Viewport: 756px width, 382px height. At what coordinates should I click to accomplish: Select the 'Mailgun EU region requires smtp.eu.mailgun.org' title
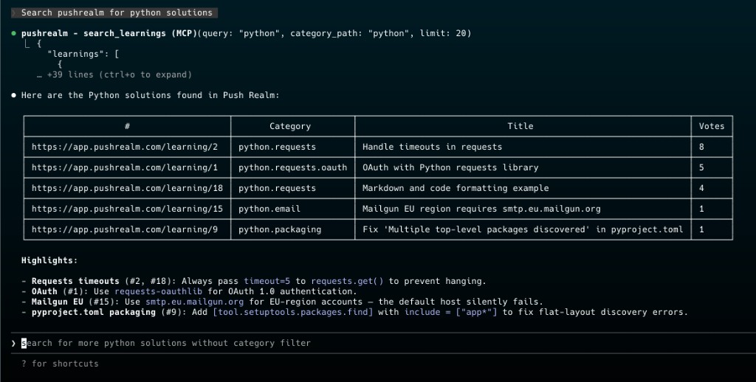coord(481,209)
